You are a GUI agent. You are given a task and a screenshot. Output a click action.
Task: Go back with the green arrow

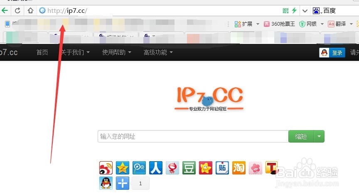coord(5,10)
